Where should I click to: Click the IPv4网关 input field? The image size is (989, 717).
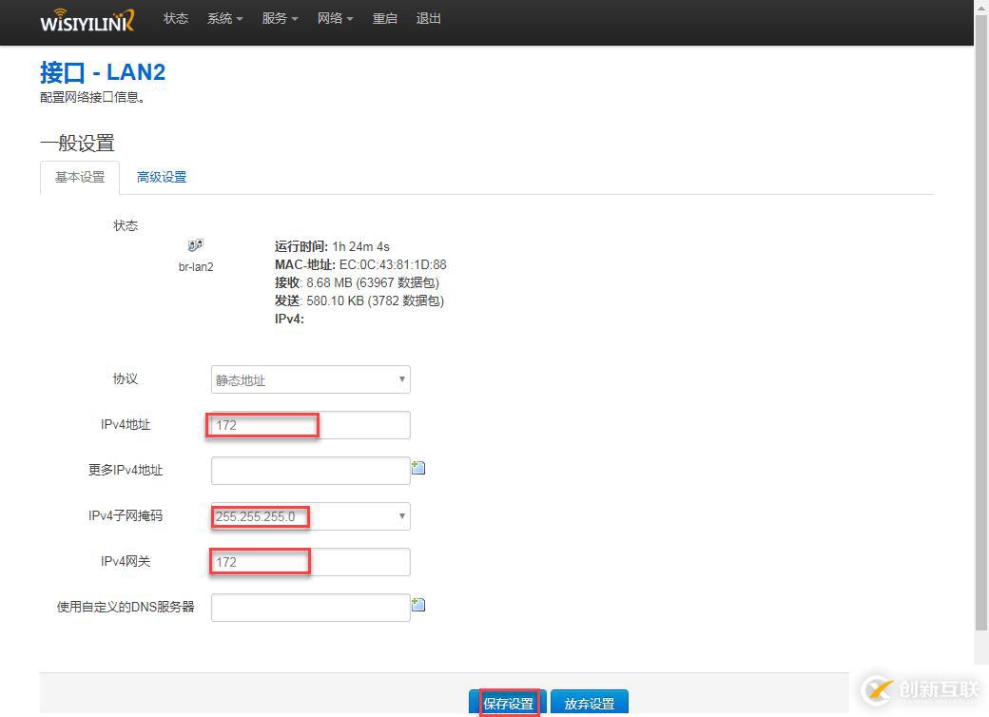click(309, 561)
